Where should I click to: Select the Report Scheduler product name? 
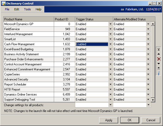tap(15, 84)
